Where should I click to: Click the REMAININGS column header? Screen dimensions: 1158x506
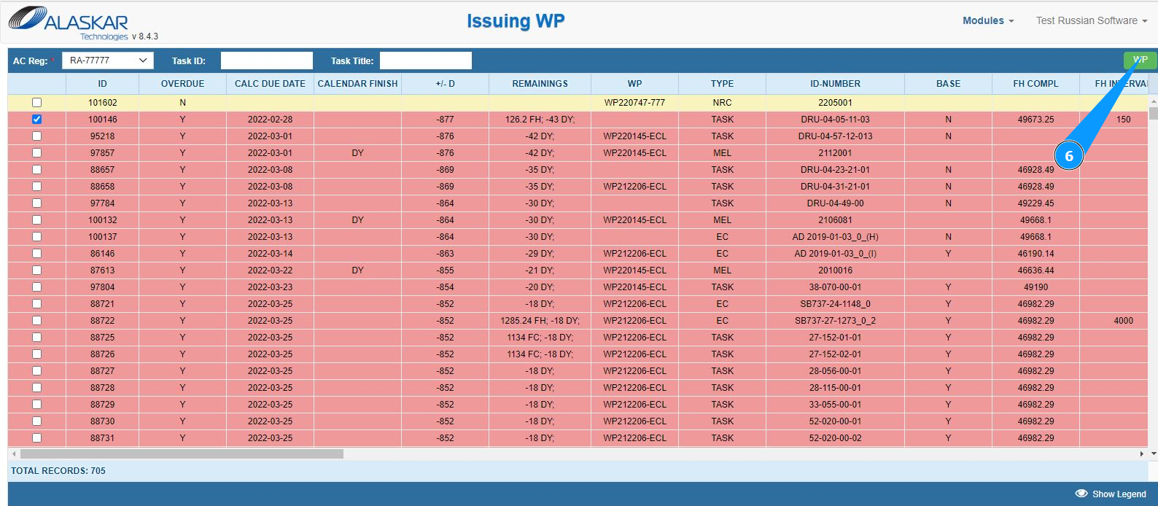tap(540, 84)
